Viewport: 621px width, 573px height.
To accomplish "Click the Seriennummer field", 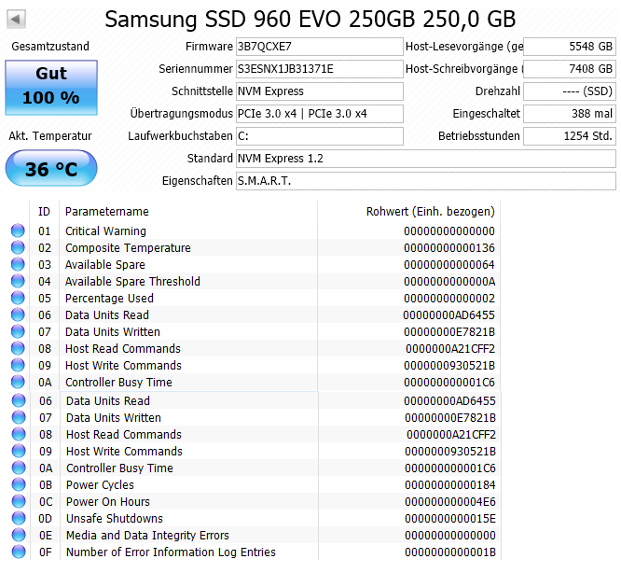I will (320, 69).
